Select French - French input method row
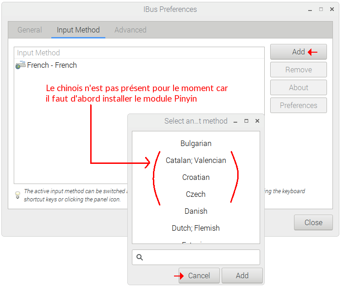This screenshot has width=343, height=287. click(139, 65)
